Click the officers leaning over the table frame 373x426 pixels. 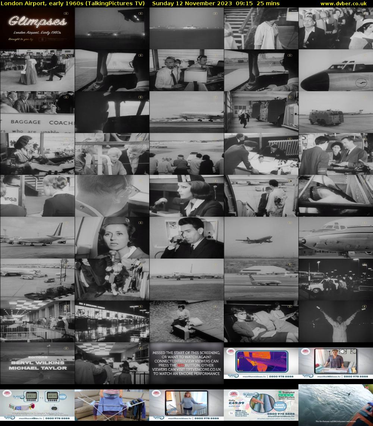tap(261, 154)
